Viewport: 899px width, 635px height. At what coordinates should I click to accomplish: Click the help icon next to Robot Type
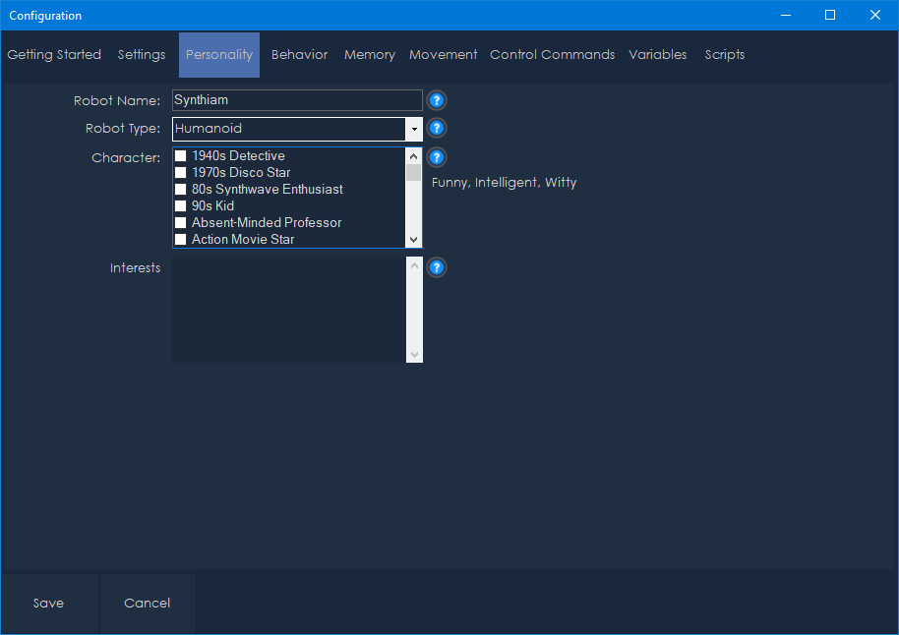(437, 128)
